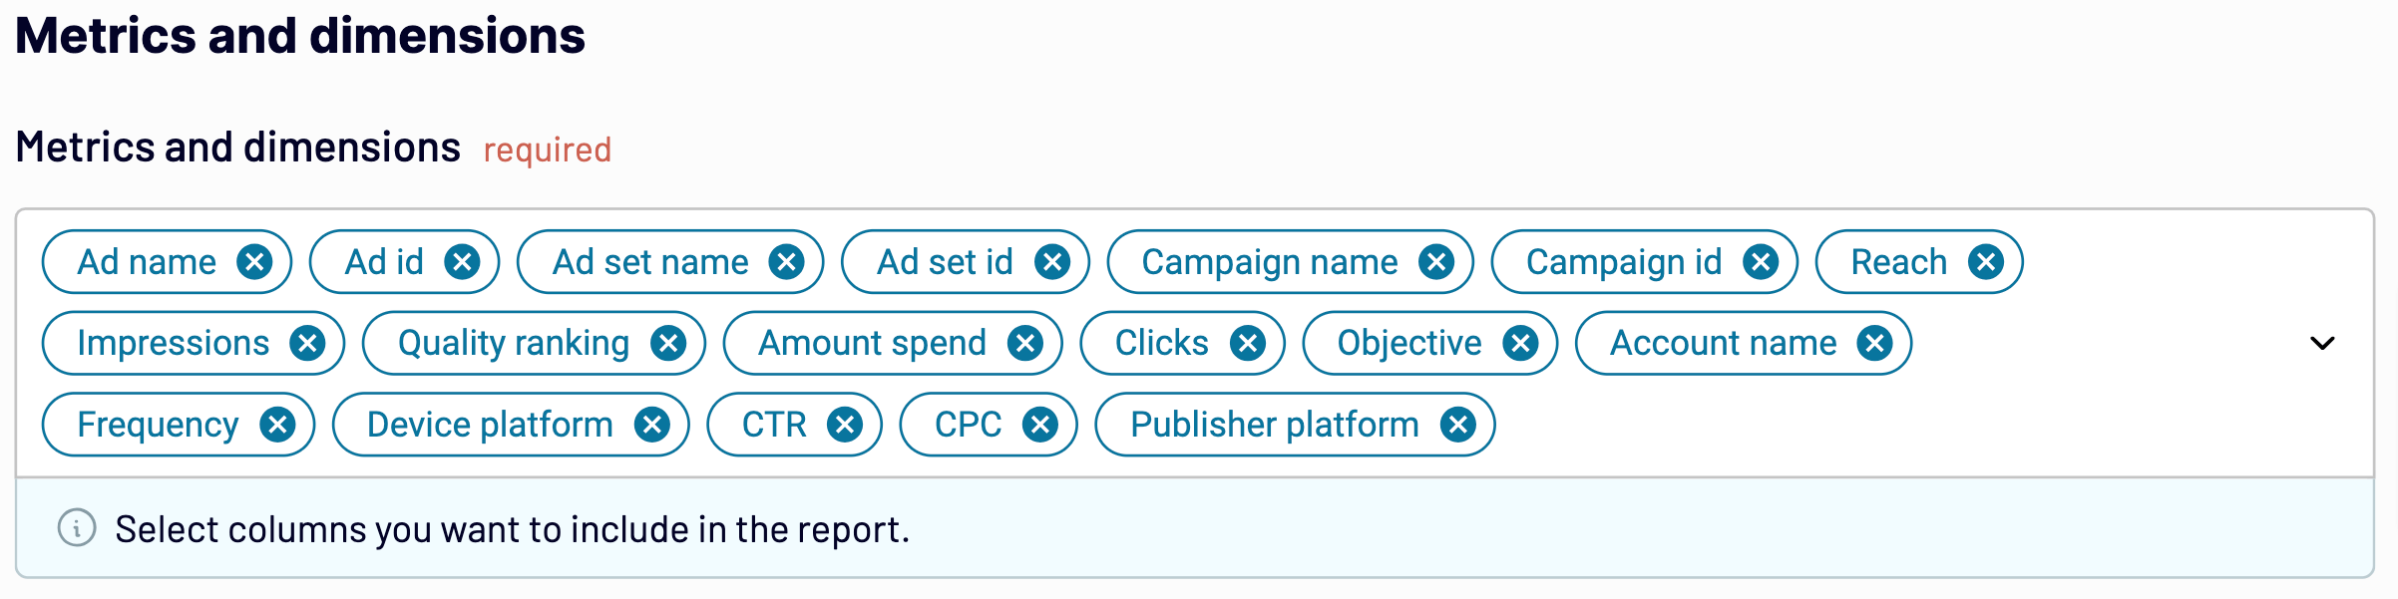The height and width of the screenshot is (599, 2398).
Task: Remove the CPC metric chip
Action: pos(1040,425)
